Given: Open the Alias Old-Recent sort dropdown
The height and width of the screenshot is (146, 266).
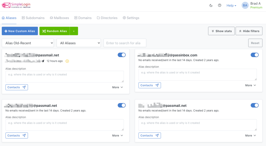Looking at the screenshot, I should (28, 43).
